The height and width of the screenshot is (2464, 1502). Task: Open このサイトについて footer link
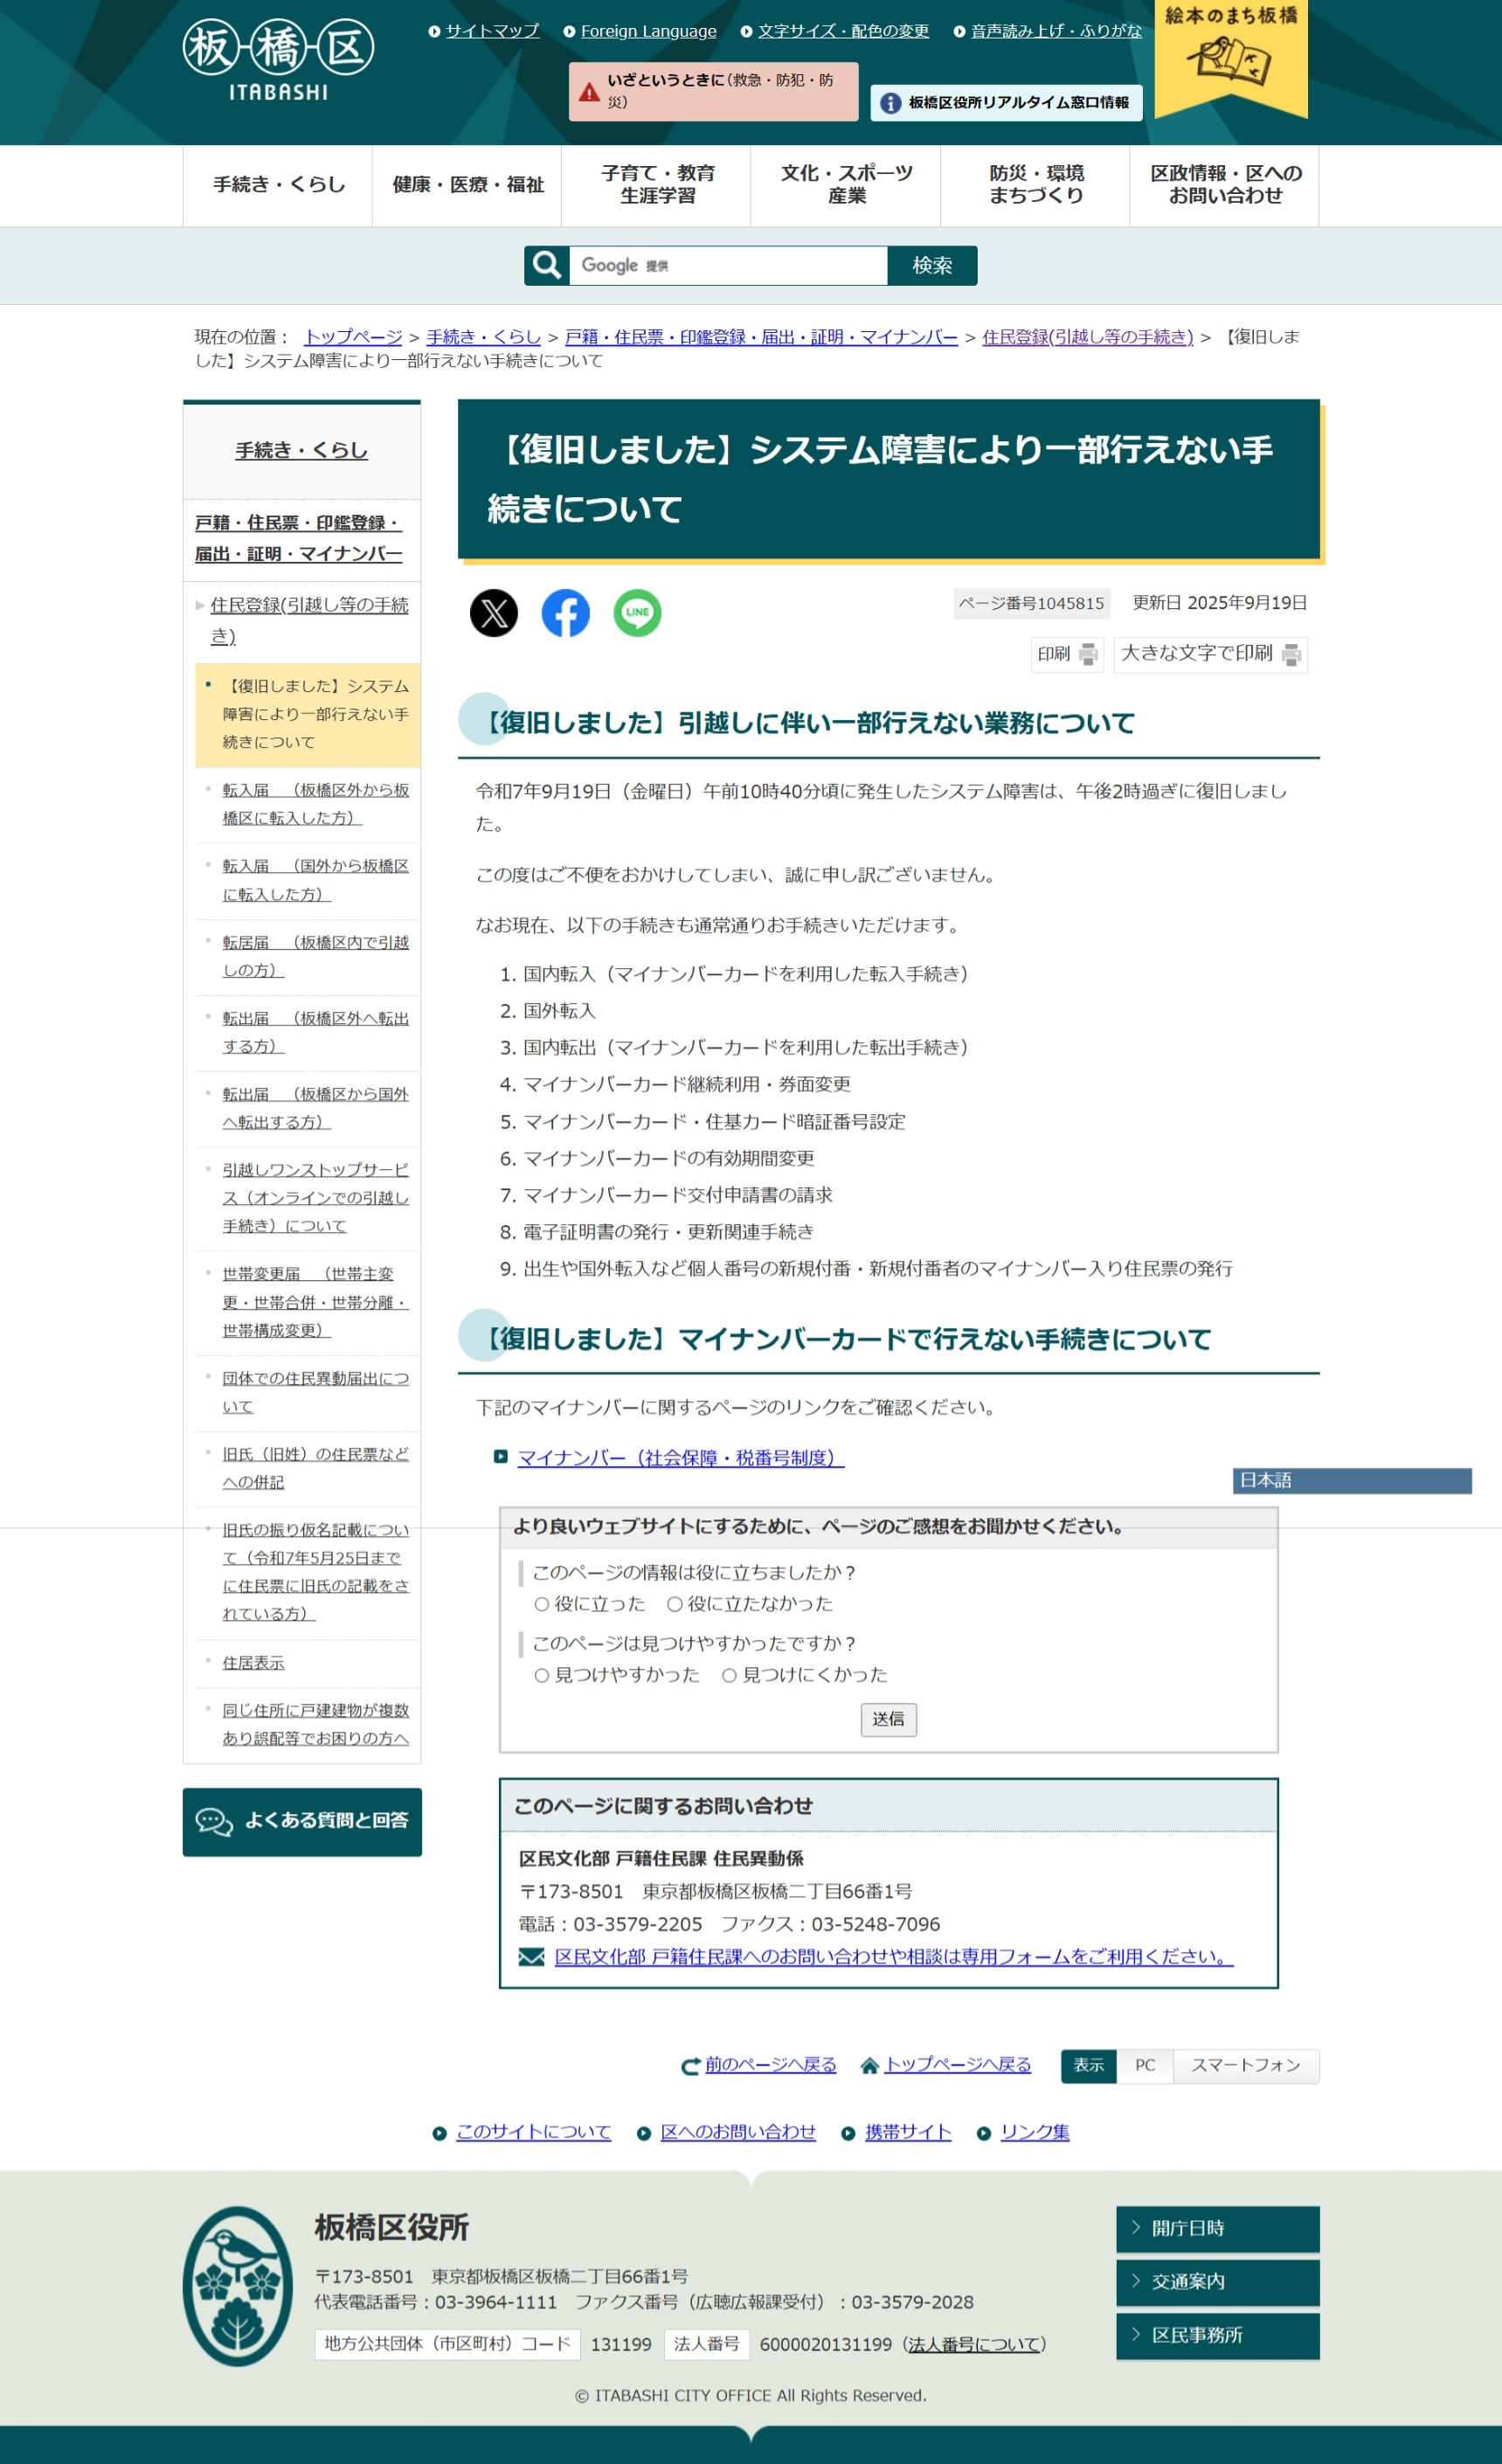tap(533, 2132)
